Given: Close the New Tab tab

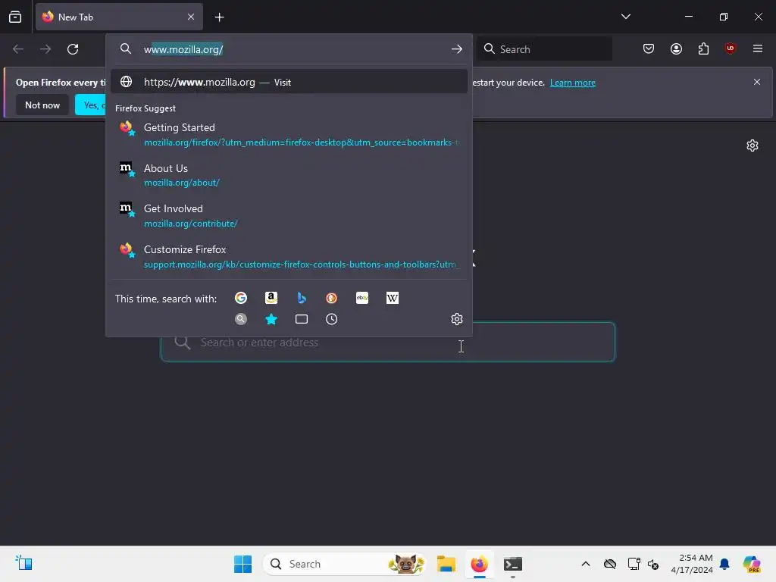Looking at the screenshot, I should (191, 17).
